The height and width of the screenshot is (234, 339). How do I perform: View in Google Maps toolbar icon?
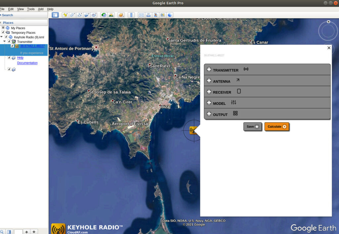pos(163,15)
